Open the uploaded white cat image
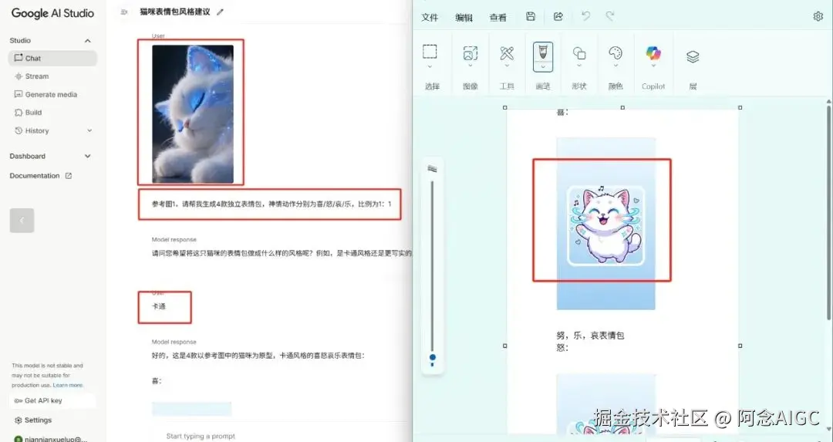Viewport: 833px width, 442px height. pyautogui.click(x=192, y=114)
